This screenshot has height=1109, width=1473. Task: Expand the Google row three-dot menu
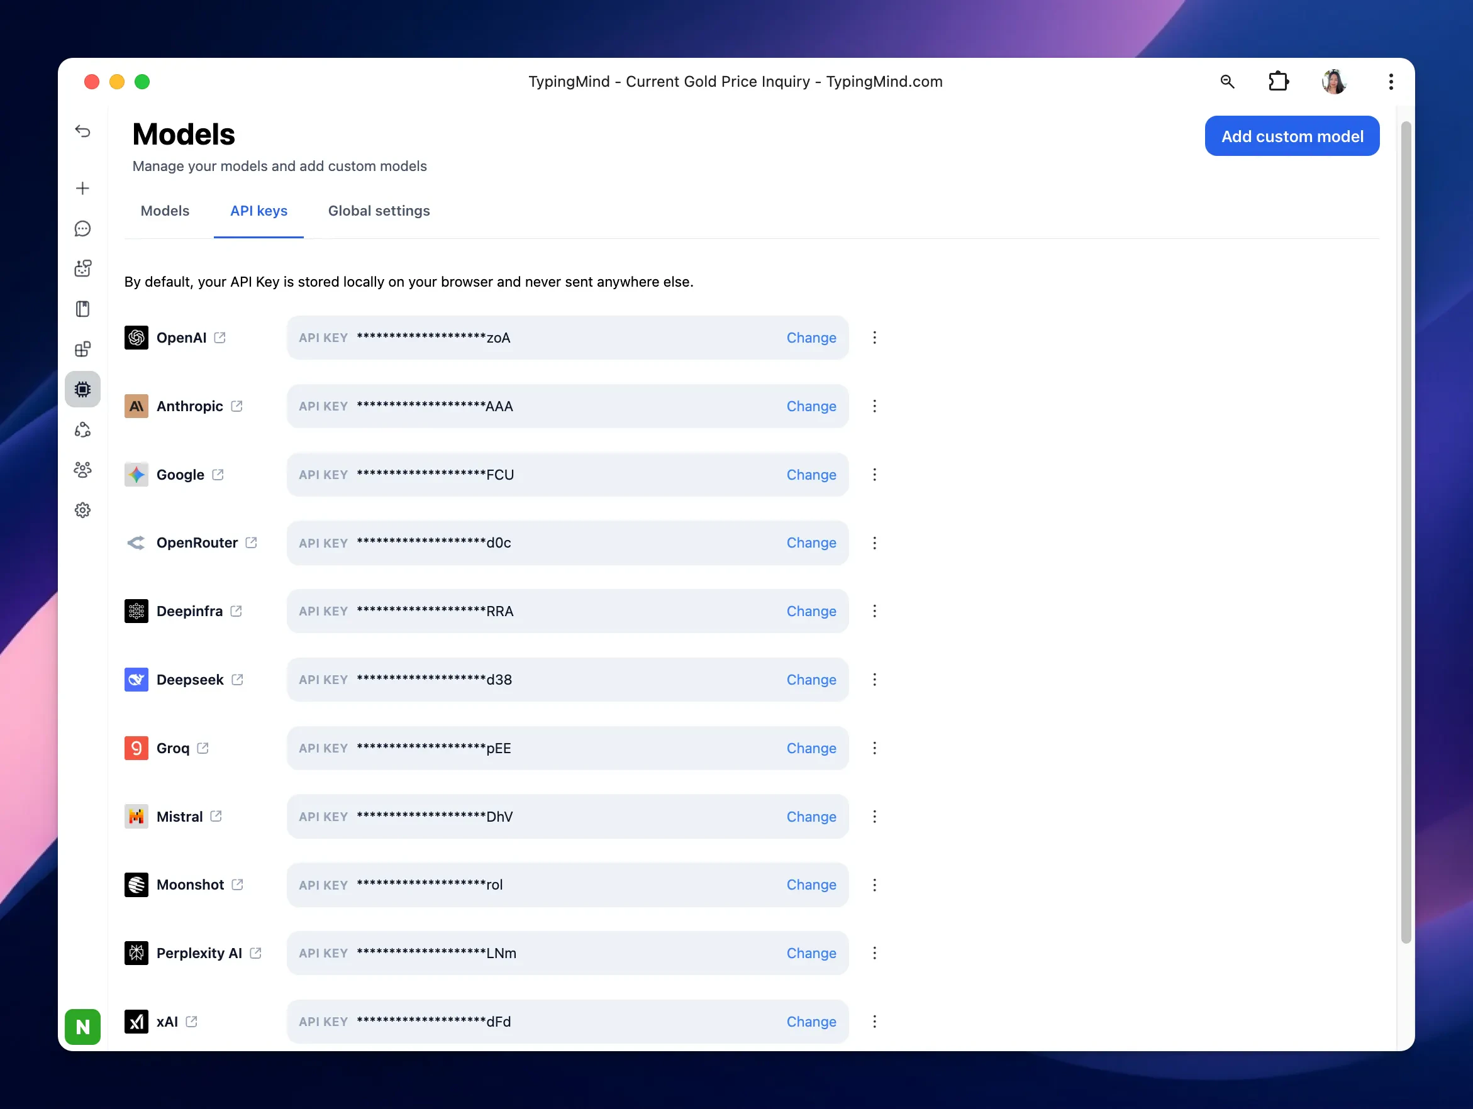(x=874, y=475)
